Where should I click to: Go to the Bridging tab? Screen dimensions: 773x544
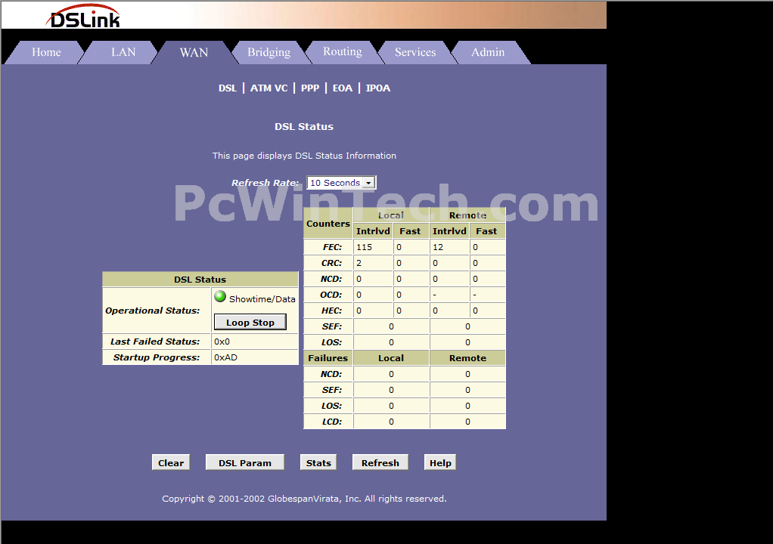269,52
